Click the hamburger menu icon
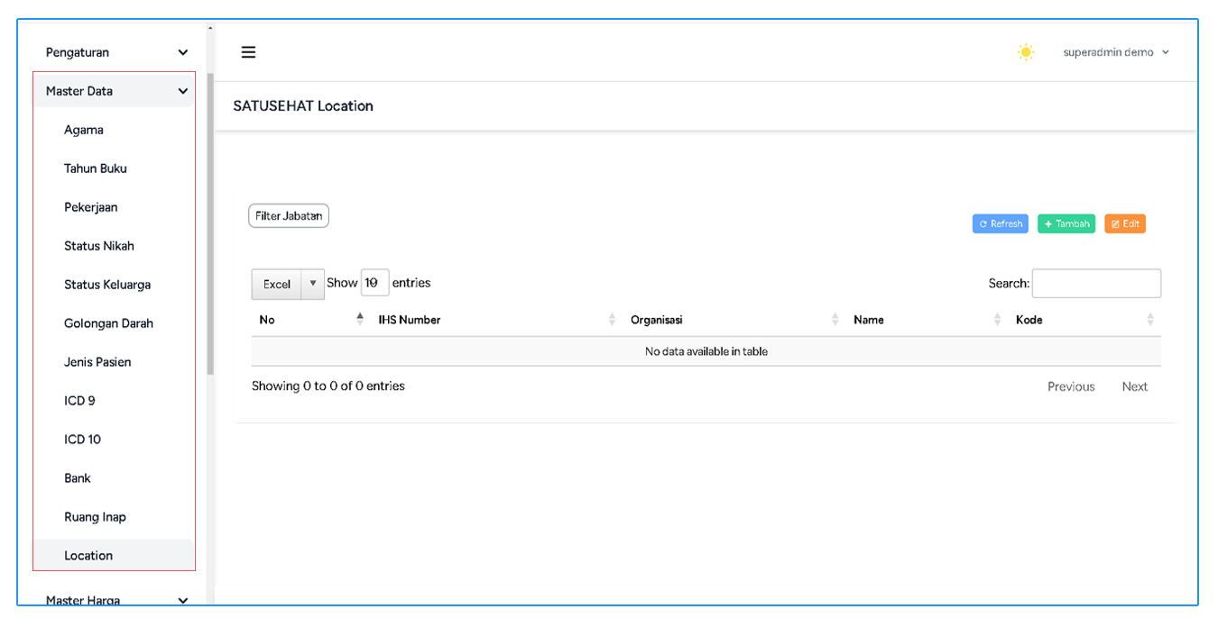Viewport: 1218px width, 627px height. pyautogui.click(x=248, y=52)
